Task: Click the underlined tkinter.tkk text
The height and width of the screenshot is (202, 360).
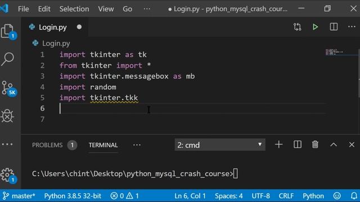Action: (114, 98)
